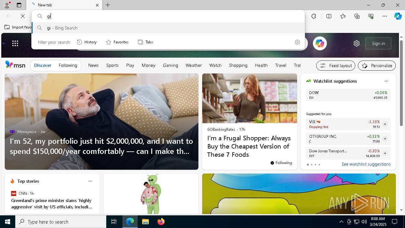Click the Feed layout button
The height and width of the screenshot is (228, 405).
click(336, 66)
